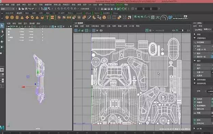The height and width of the screenshot is (134, 213).
Task: Toggle Snap to curves magnet icon
Action: click(x=62, y=9)
